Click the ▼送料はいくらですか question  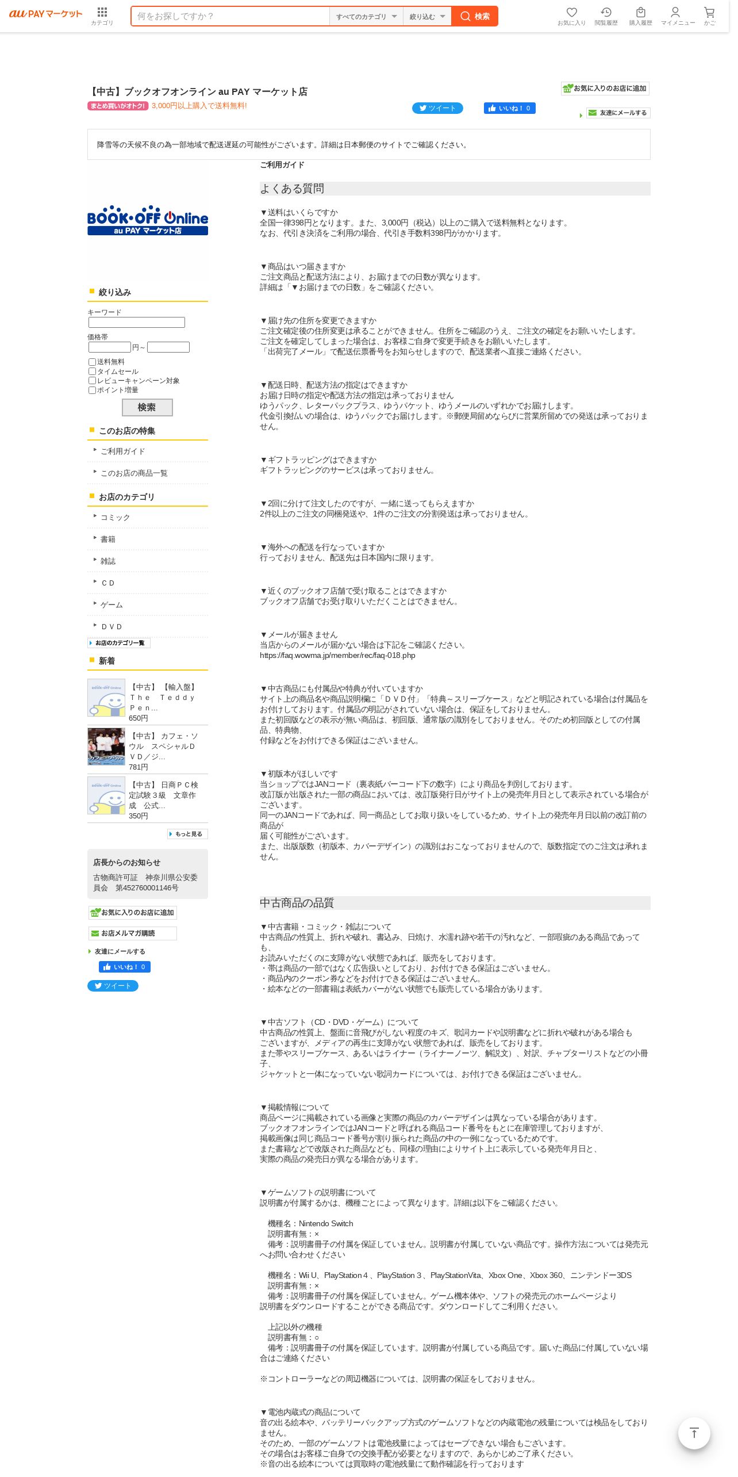(x=299, y=213)
